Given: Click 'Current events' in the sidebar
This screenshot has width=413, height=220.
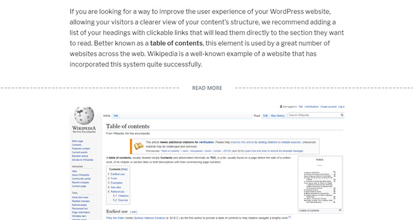Looking at the screenshot, I should (80, 152).
